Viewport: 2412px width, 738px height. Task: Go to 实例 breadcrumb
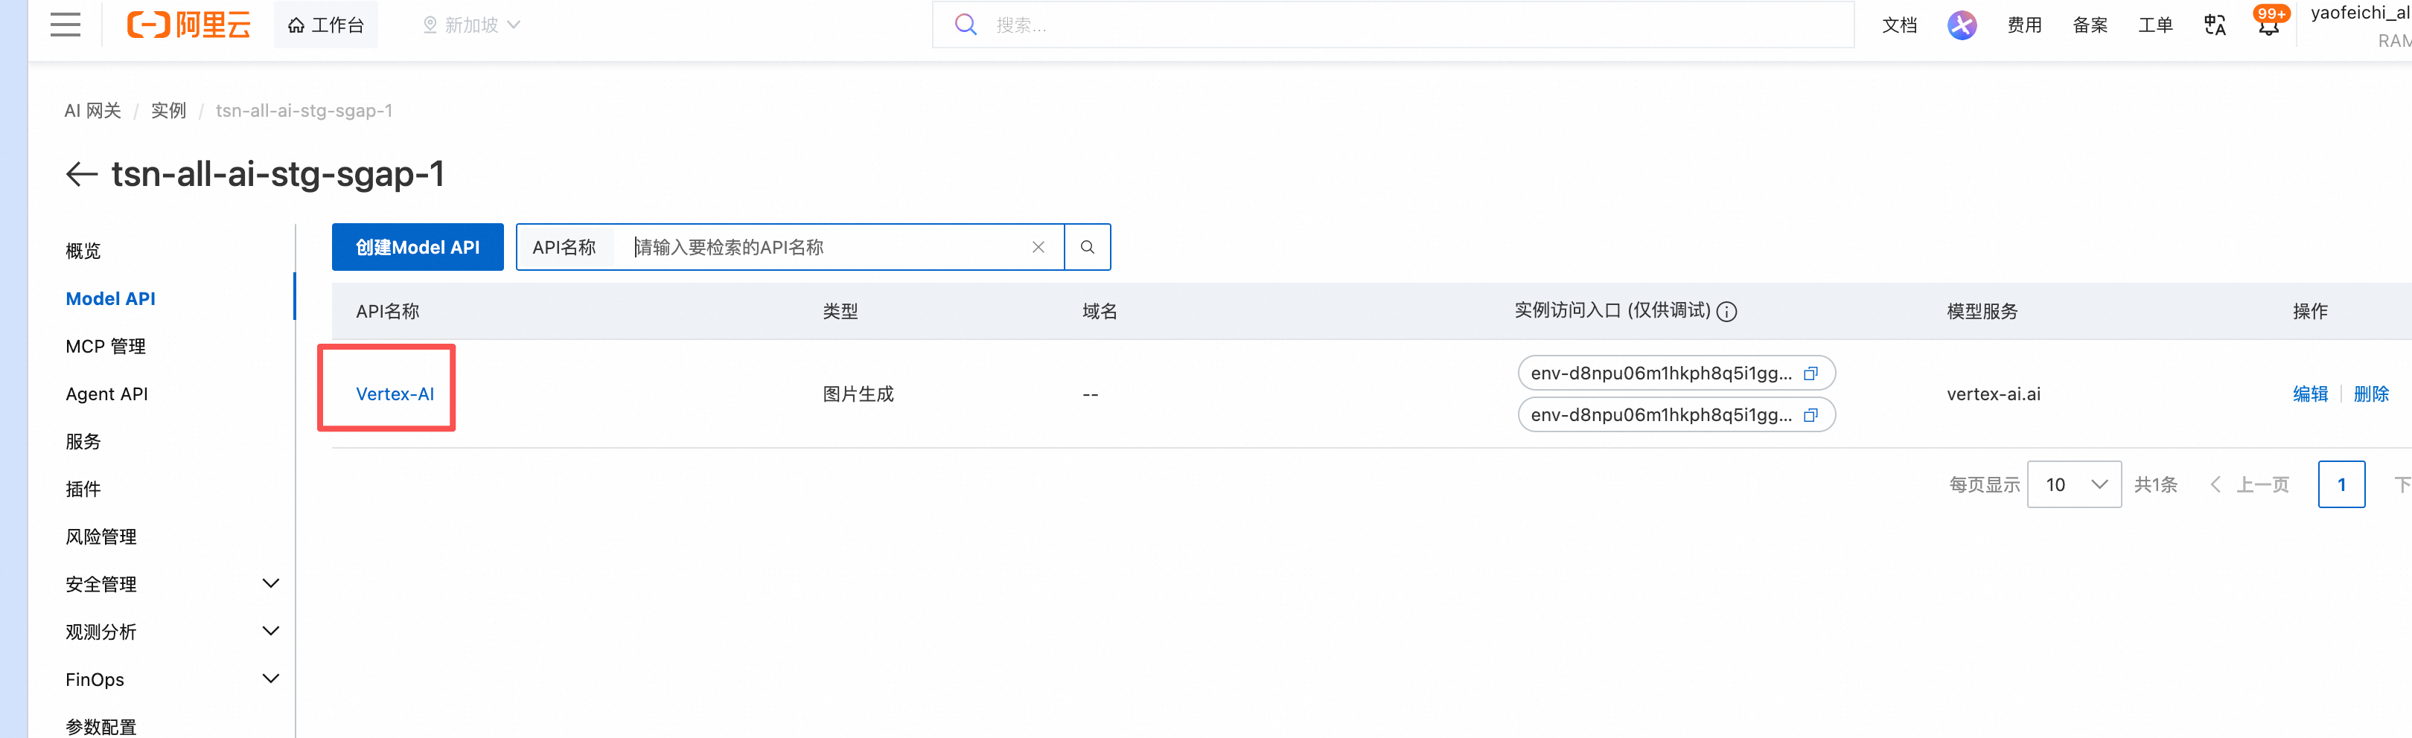coord(168,110)
